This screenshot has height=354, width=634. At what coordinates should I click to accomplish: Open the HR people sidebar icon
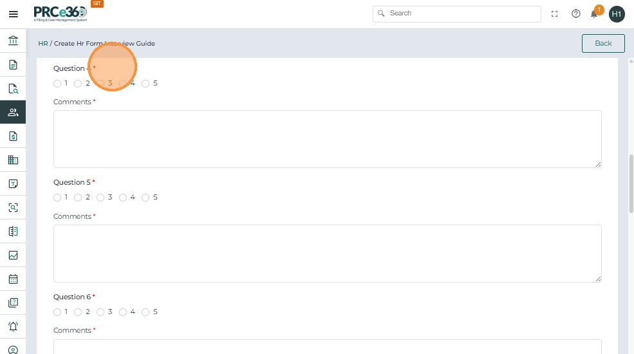13,113
